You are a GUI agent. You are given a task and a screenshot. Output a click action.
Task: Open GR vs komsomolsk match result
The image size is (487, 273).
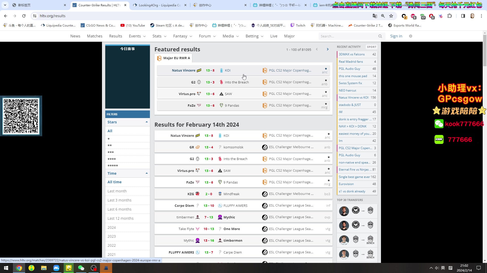tap(243, 147)
